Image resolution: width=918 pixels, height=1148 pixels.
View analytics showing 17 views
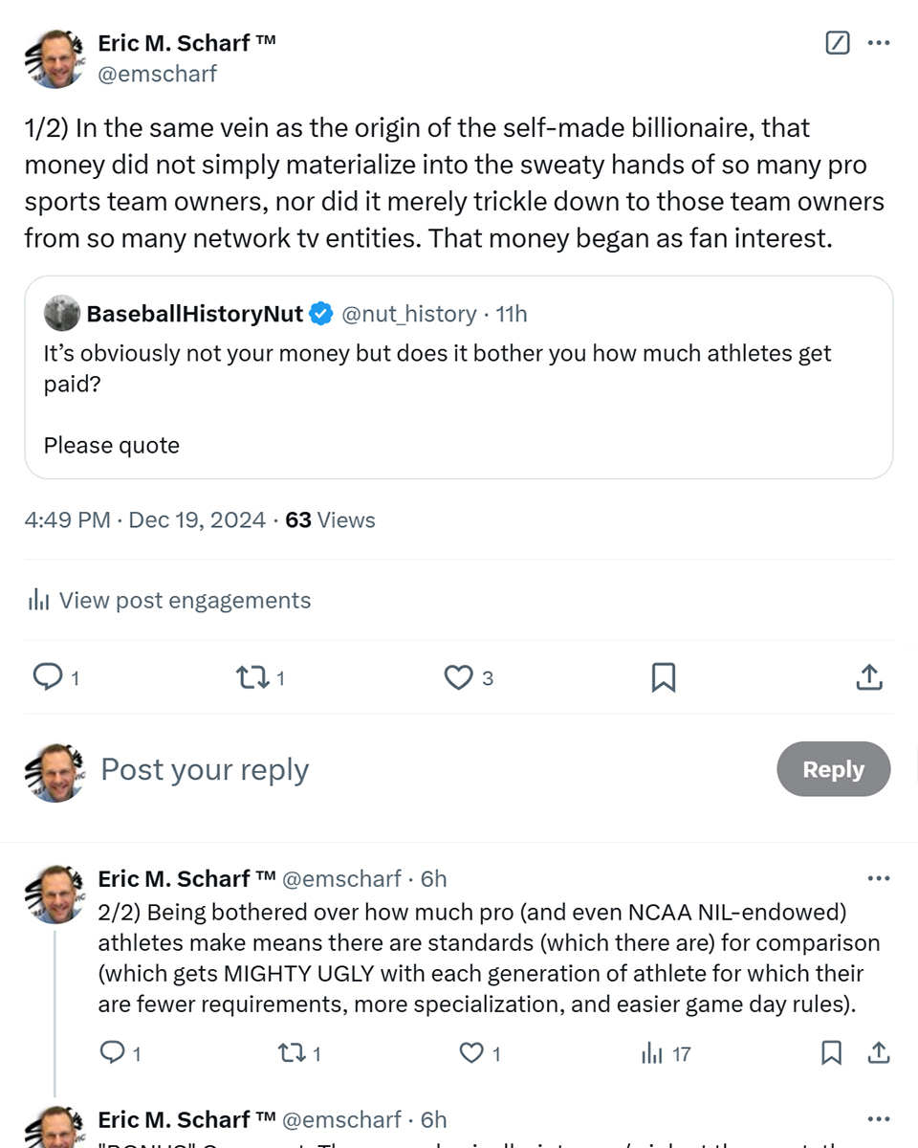667,1053
